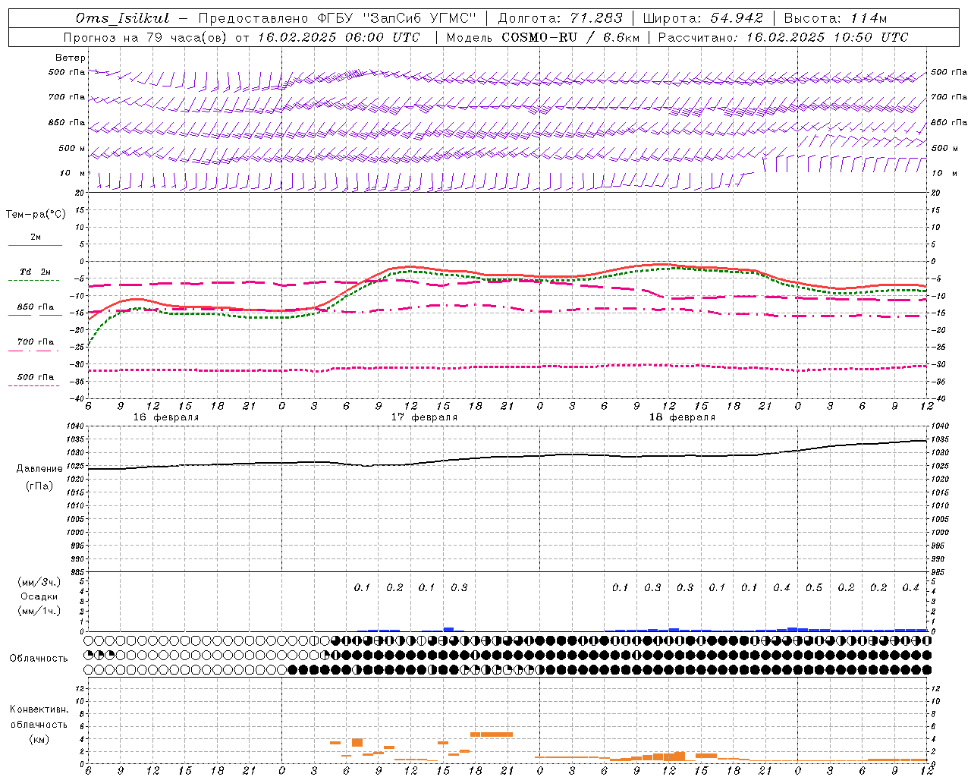Image resolution: width=971 pixels, height=777 pixels.
Task: Click the (мм/1ч.) precipitation unit label
Action: tap(39, 611)
